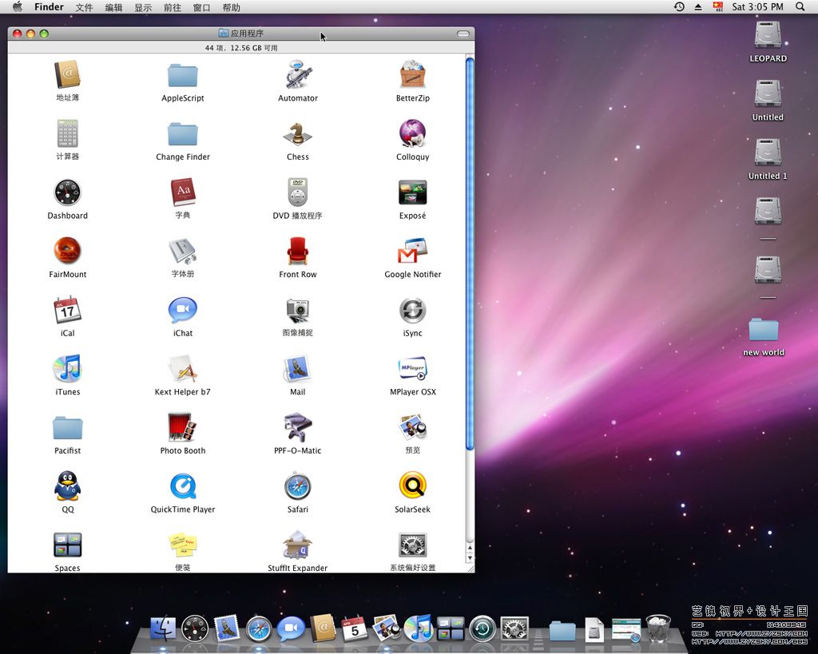Open the SolarSeek application icon

pos(413,486)
